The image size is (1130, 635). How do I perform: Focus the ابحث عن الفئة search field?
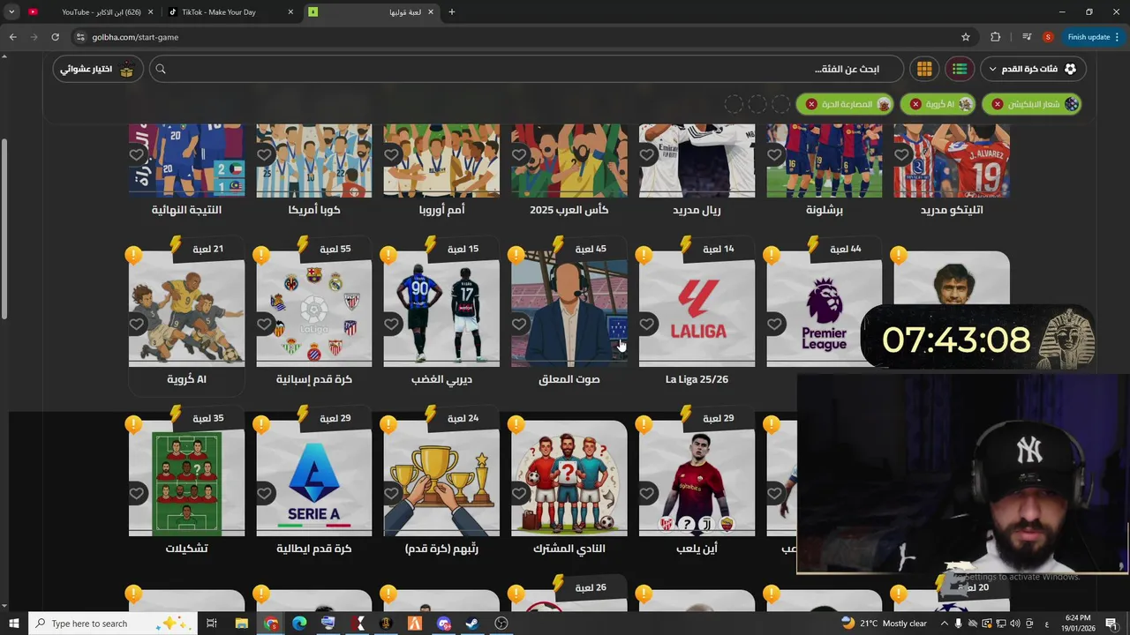(525, 69)
